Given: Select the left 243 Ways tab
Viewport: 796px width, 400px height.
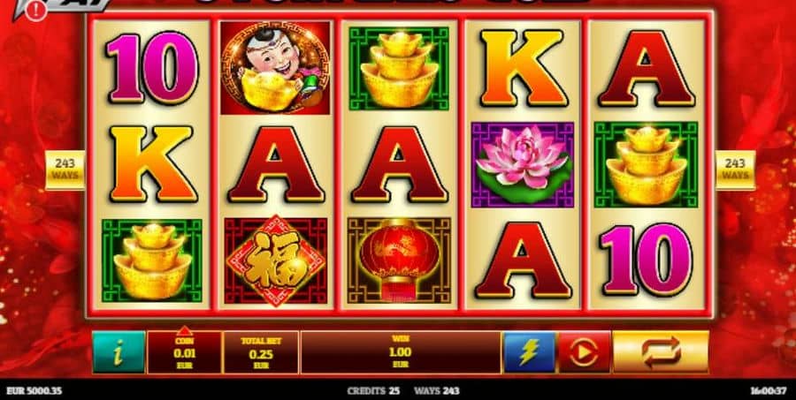Looking at the screenshot, I should pos(65,170).
